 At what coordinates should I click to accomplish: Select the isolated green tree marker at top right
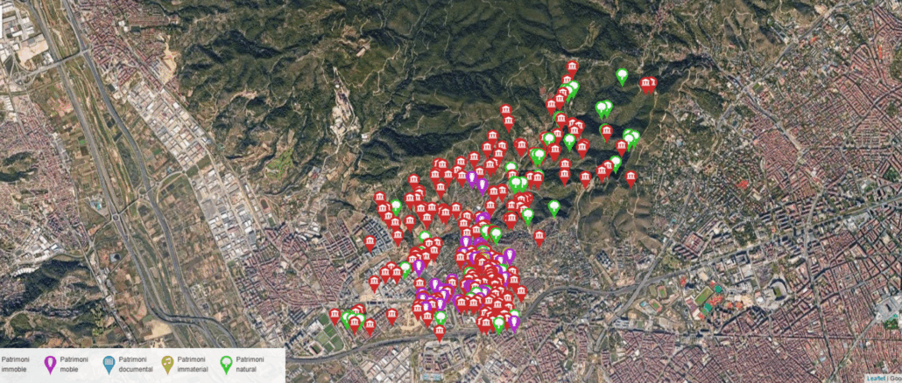click(x=622, y=76)
